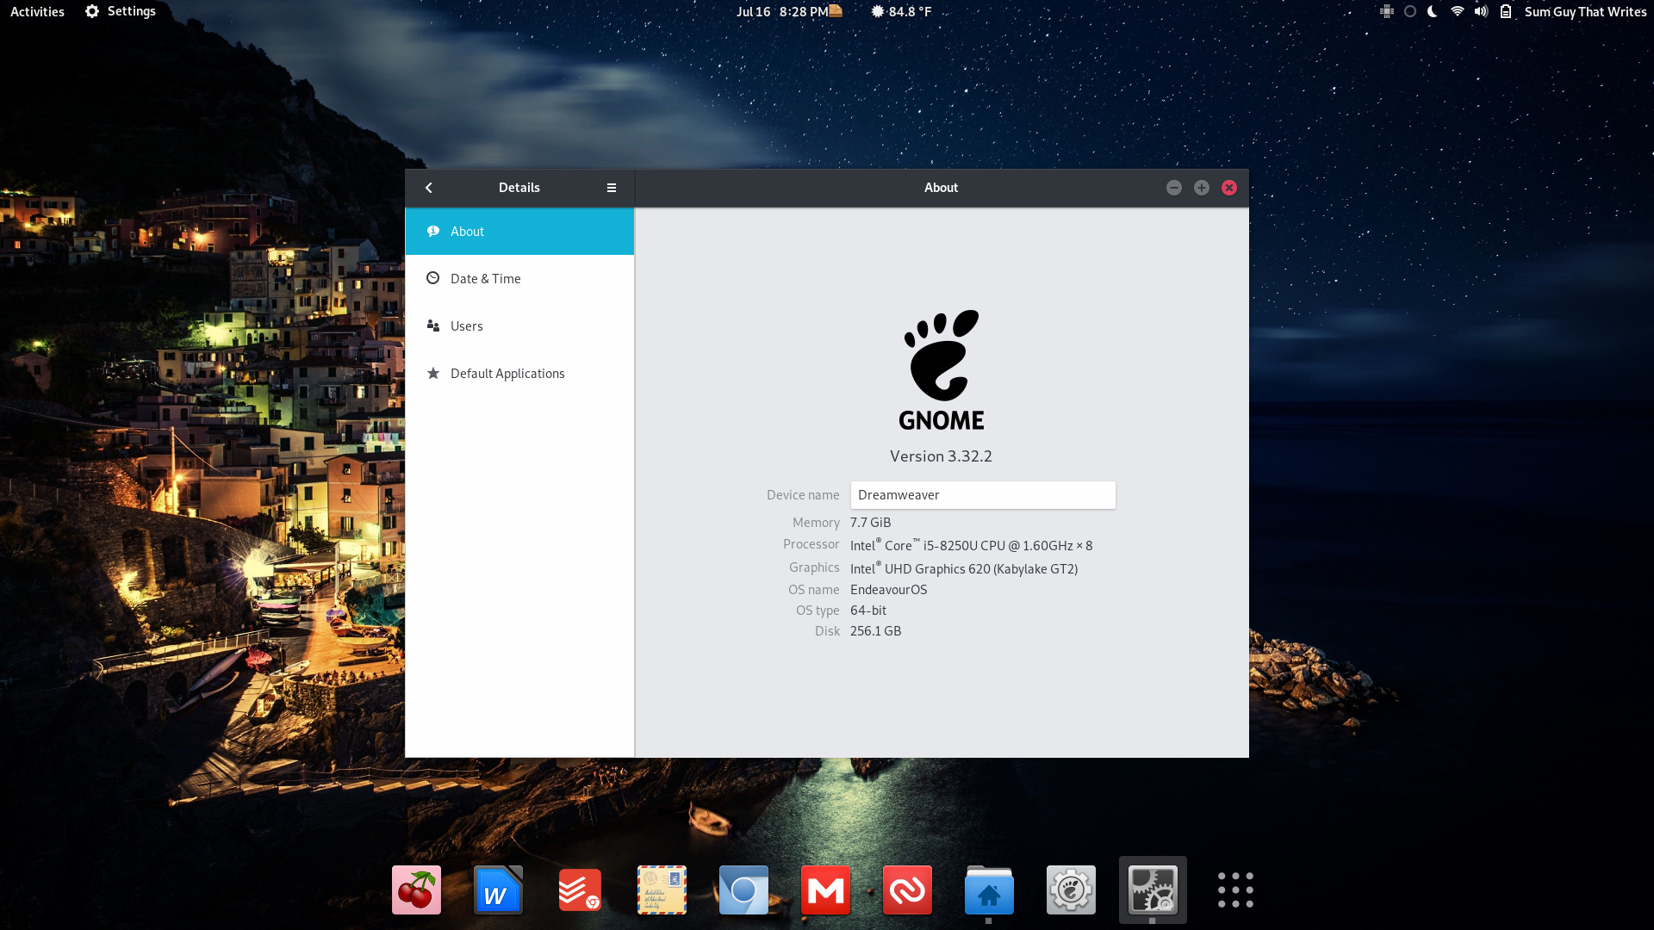1654x930 pixels.
Task: Open the home folder Files icon in dock
Action: pyautogui.click(x=989, y=890)
